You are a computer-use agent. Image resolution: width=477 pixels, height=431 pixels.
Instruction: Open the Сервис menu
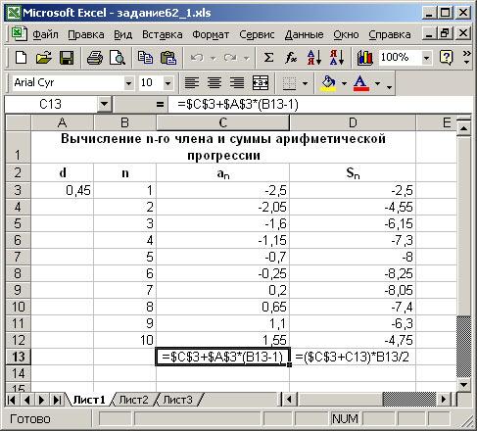pyautogui.click(x=257, y=34)
